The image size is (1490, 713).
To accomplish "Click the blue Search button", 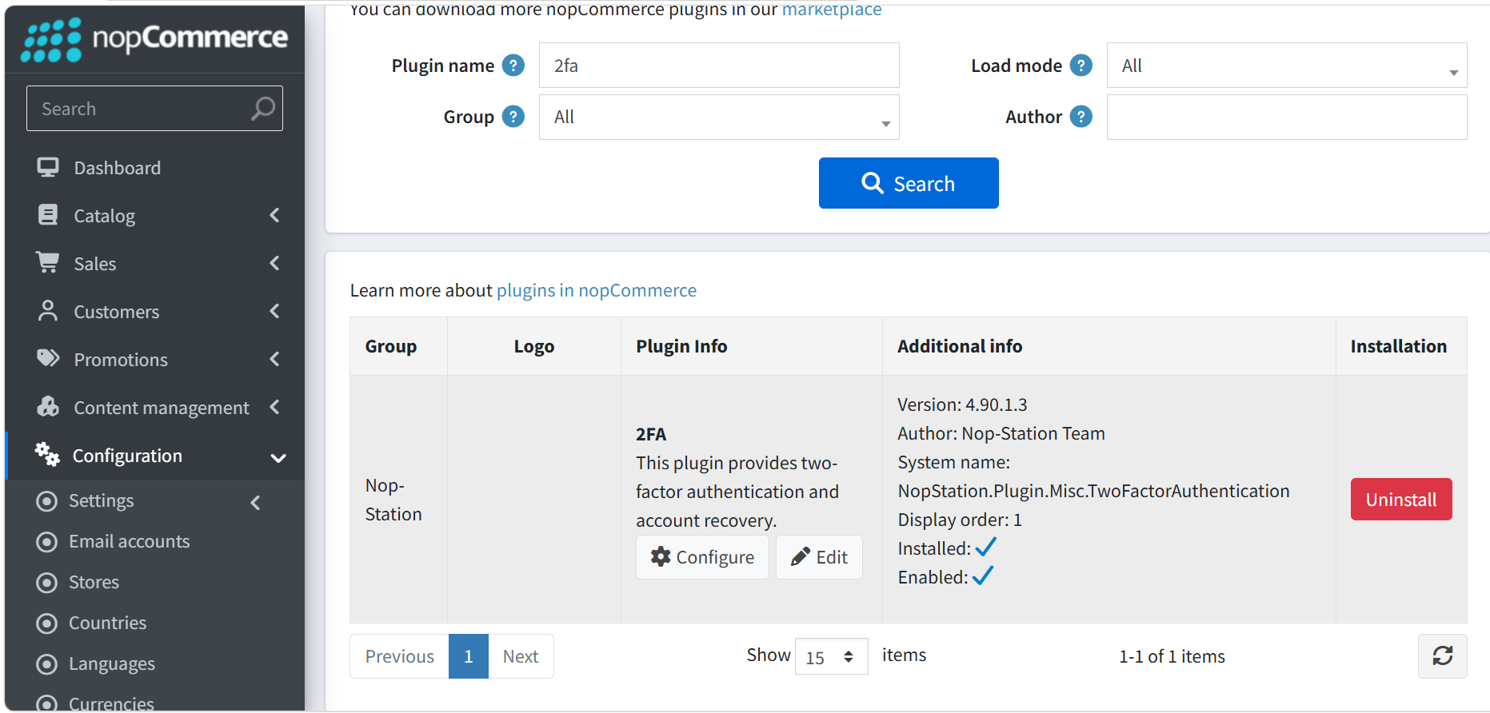I will pyautogui.click(x=909, y=183).
